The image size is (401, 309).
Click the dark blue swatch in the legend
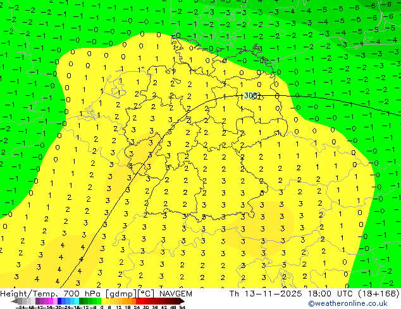59,301
